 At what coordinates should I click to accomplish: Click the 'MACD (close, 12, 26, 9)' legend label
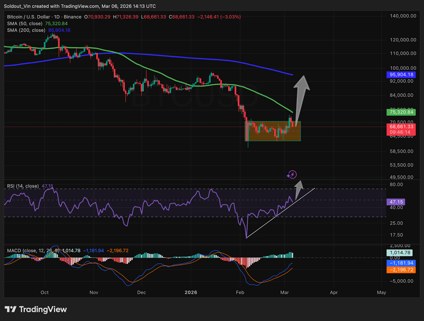(x=33, y=251)
